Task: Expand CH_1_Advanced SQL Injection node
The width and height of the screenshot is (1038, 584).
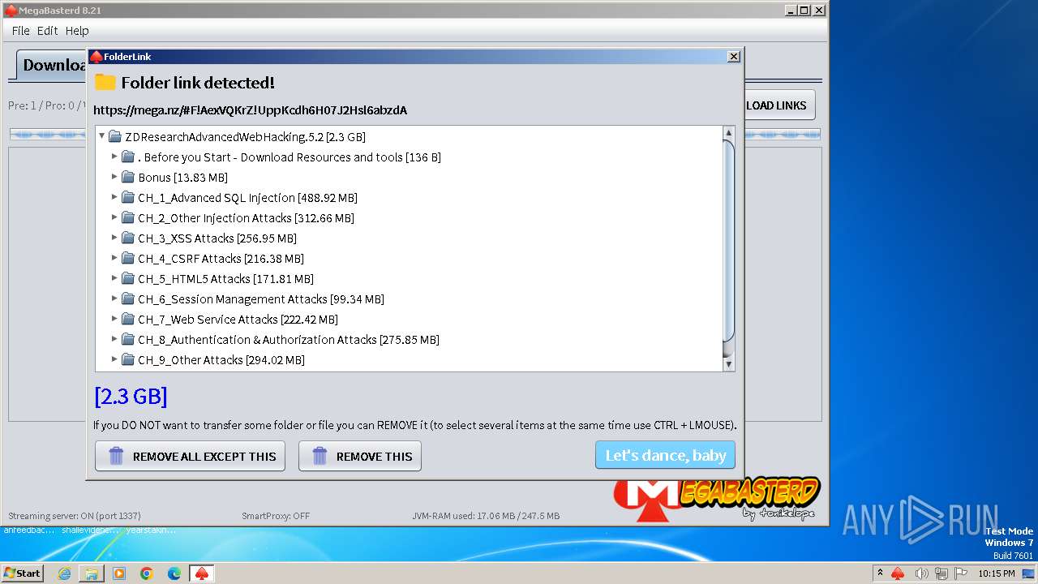Action: click(x=114, y=197)
